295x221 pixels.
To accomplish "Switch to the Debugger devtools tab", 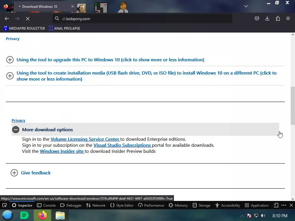I will (71, 205).
